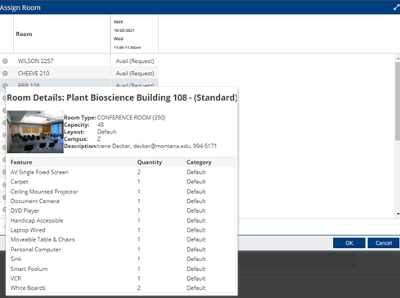Click the Category column header
The width and height of the screenshot is (400, 298).
click(x=199, y=162)
